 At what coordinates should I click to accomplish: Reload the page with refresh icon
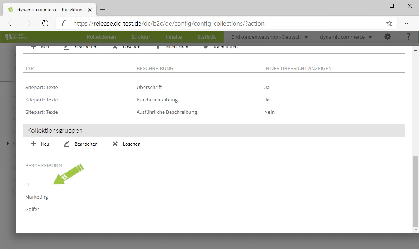click(x=45, y=24)
